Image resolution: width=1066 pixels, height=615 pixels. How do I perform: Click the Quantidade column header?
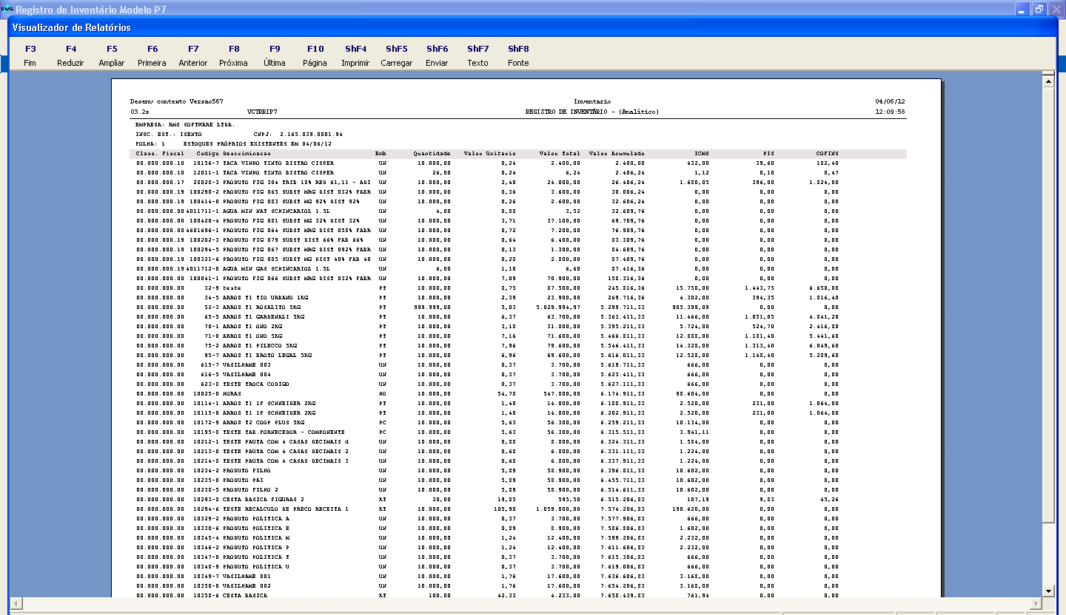pyautogui.click(x=432, y=154)
